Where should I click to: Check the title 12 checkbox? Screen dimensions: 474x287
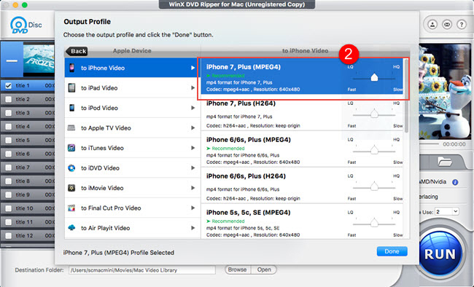(9, 235)
